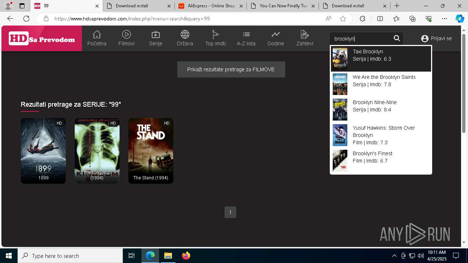The width and height of the screenshot is (468, 263).
Task: Select Yusuf Hawkins: Storm Over Brooklyn suggestion
Action: [381, 135]
